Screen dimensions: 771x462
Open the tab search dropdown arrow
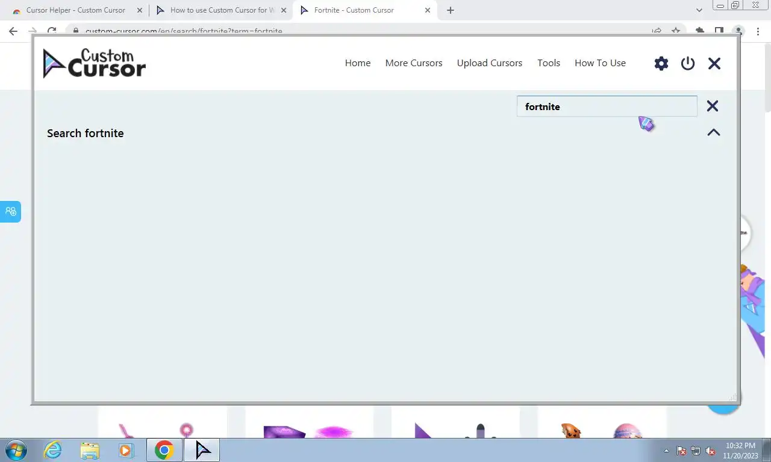click(x=699, y=10)
